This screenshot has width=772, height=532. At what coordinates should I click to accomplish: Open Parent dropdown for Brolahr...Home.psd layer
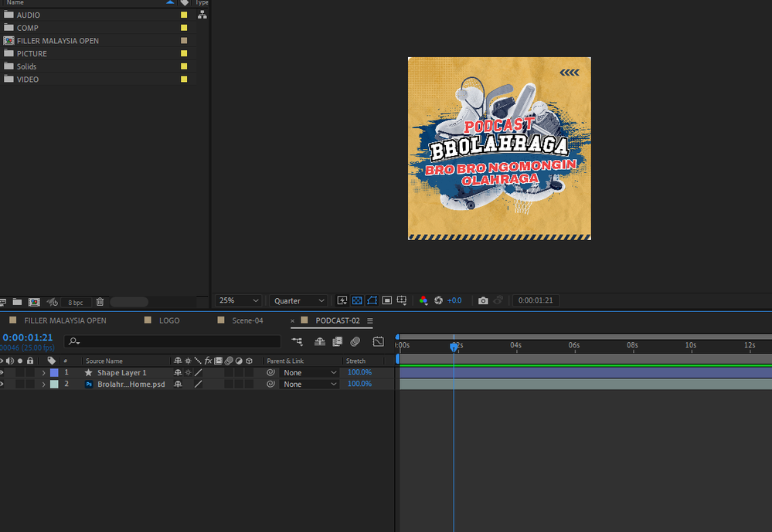[310, 384]
